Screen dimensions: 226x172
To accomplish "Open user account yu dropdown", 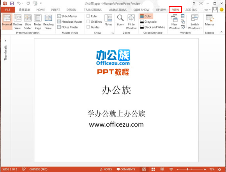I will click(207, 10).
